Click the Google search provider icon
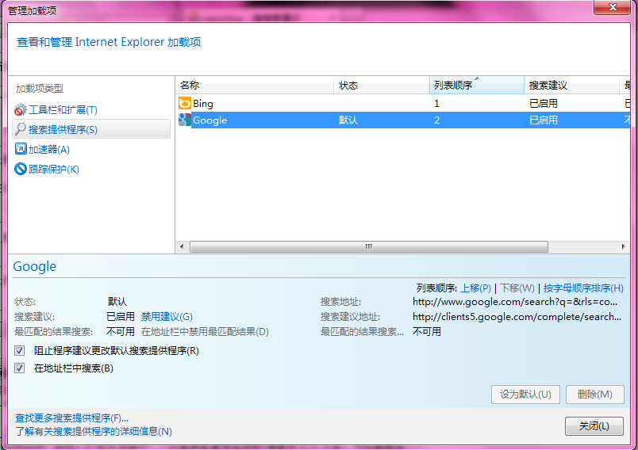This screenshot has width=638, height=450. coord(185,120)
